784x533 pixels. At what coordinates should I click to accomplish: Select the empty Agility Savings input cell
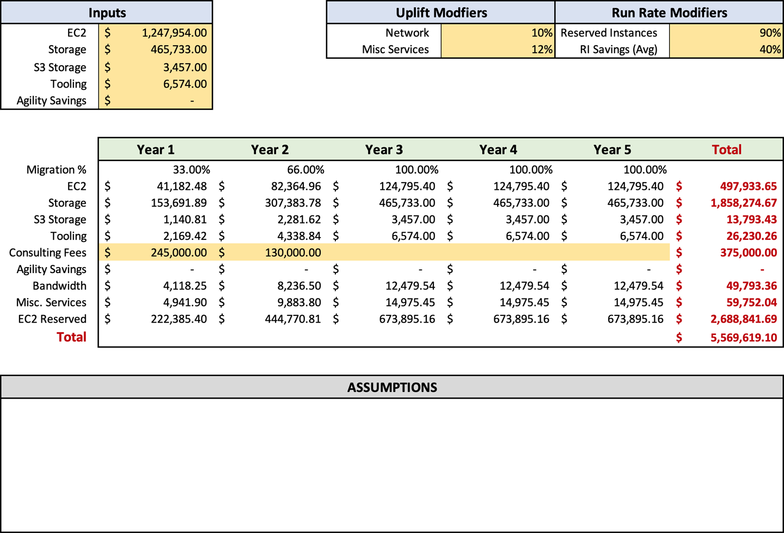156,101
